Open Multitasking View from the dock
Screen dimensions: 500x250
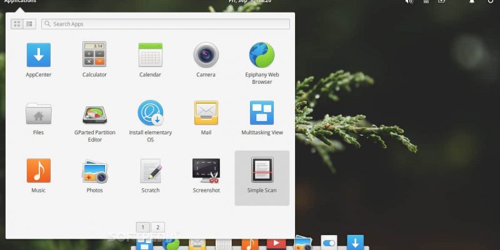(144, 245)
